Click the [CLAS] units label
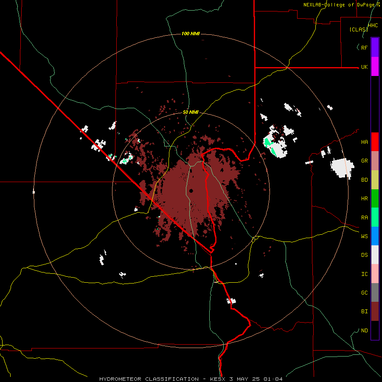Screen dimensions: 382x382 click(x=359, y=29)
